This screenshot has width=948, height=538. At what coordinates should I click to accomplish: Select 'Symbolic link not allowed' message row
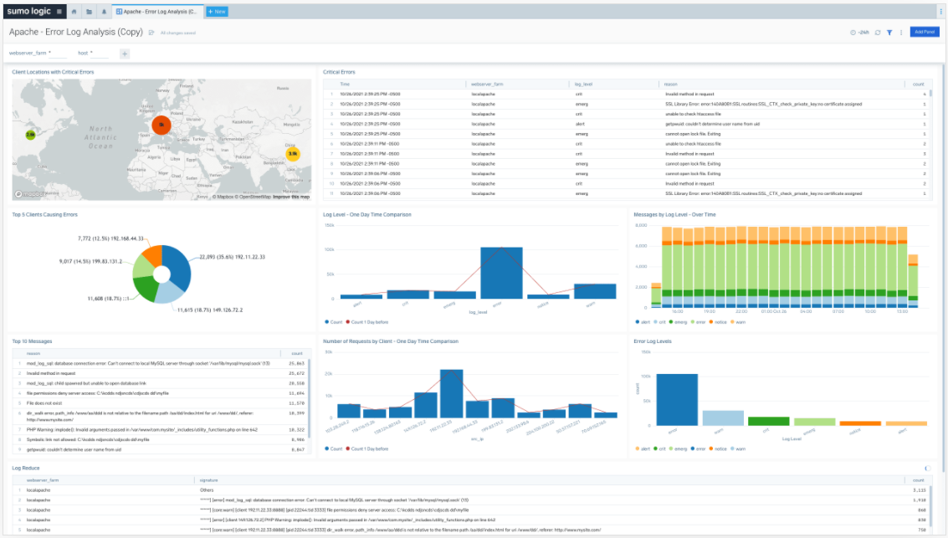(x=162, y=439)
